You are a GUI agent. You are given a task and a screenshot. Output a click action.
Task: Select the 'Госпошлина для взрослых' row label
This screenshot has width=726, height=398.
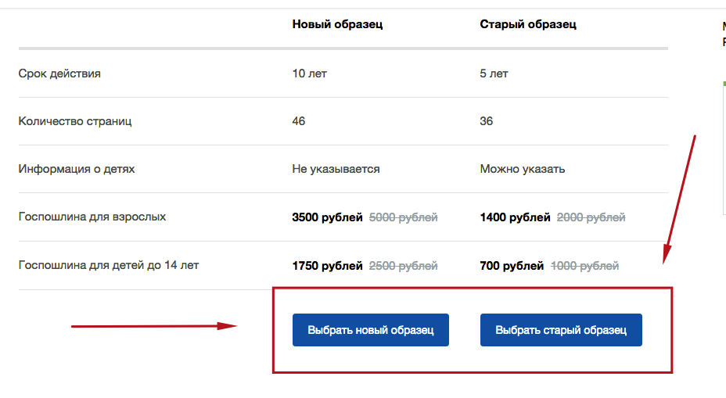coord(92,217)
